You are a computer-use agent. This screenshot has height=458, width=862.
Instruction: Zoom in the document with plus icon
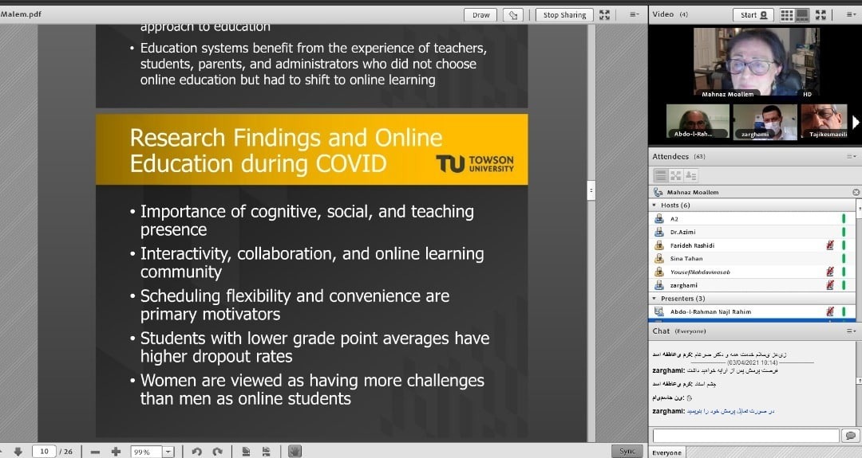[x=116, y=452]
